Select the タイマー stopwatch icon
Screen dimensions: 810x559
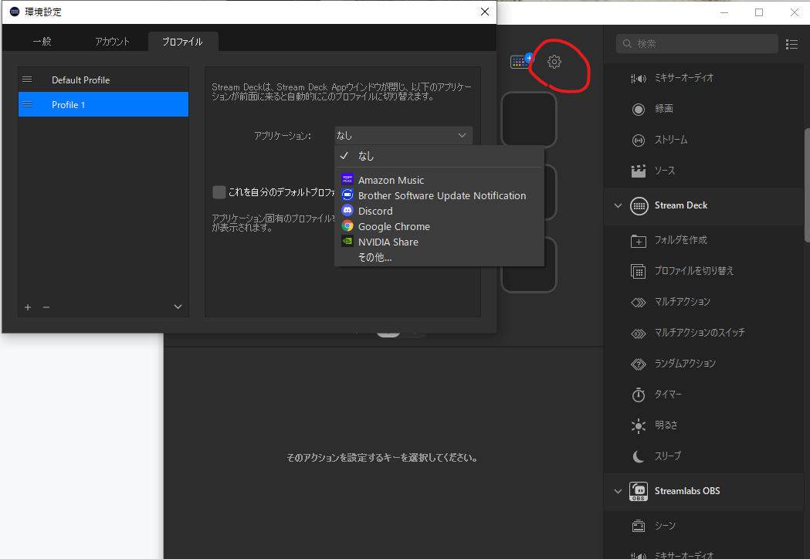(x=639, y=395)
